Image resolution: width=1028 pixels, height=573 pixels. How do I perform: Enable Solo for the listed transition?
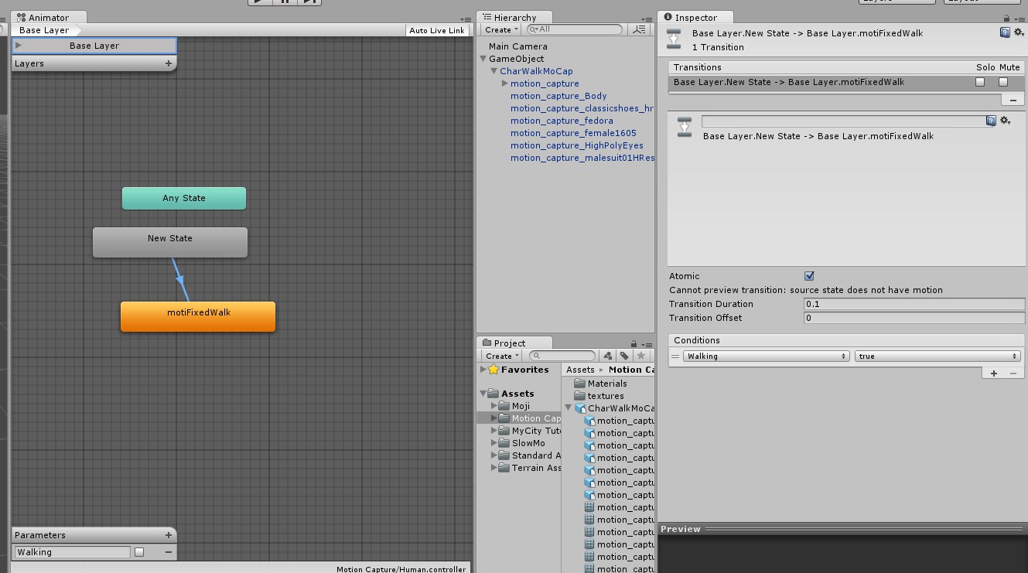(980, 81)
